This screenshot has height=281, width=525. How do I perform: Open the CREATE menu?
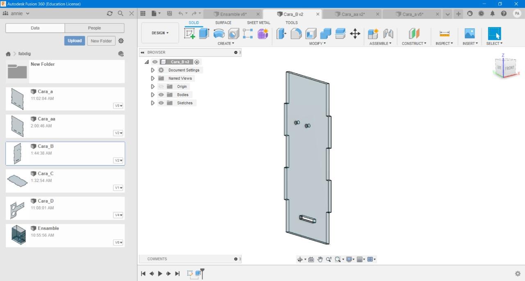point(226,43)
